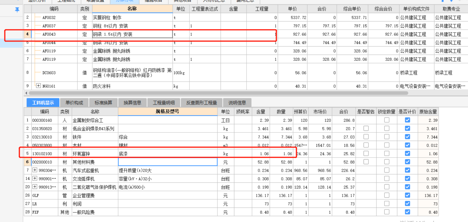Expand the 二氧化碳气体保护焊机 row plus icon
The width and height of the screenshot is (468, 222).
click(35, 187)
